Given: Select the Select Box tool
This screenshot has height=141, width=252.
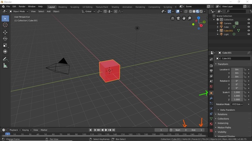Looking at the screenshot, I should (x=5, y=18).
